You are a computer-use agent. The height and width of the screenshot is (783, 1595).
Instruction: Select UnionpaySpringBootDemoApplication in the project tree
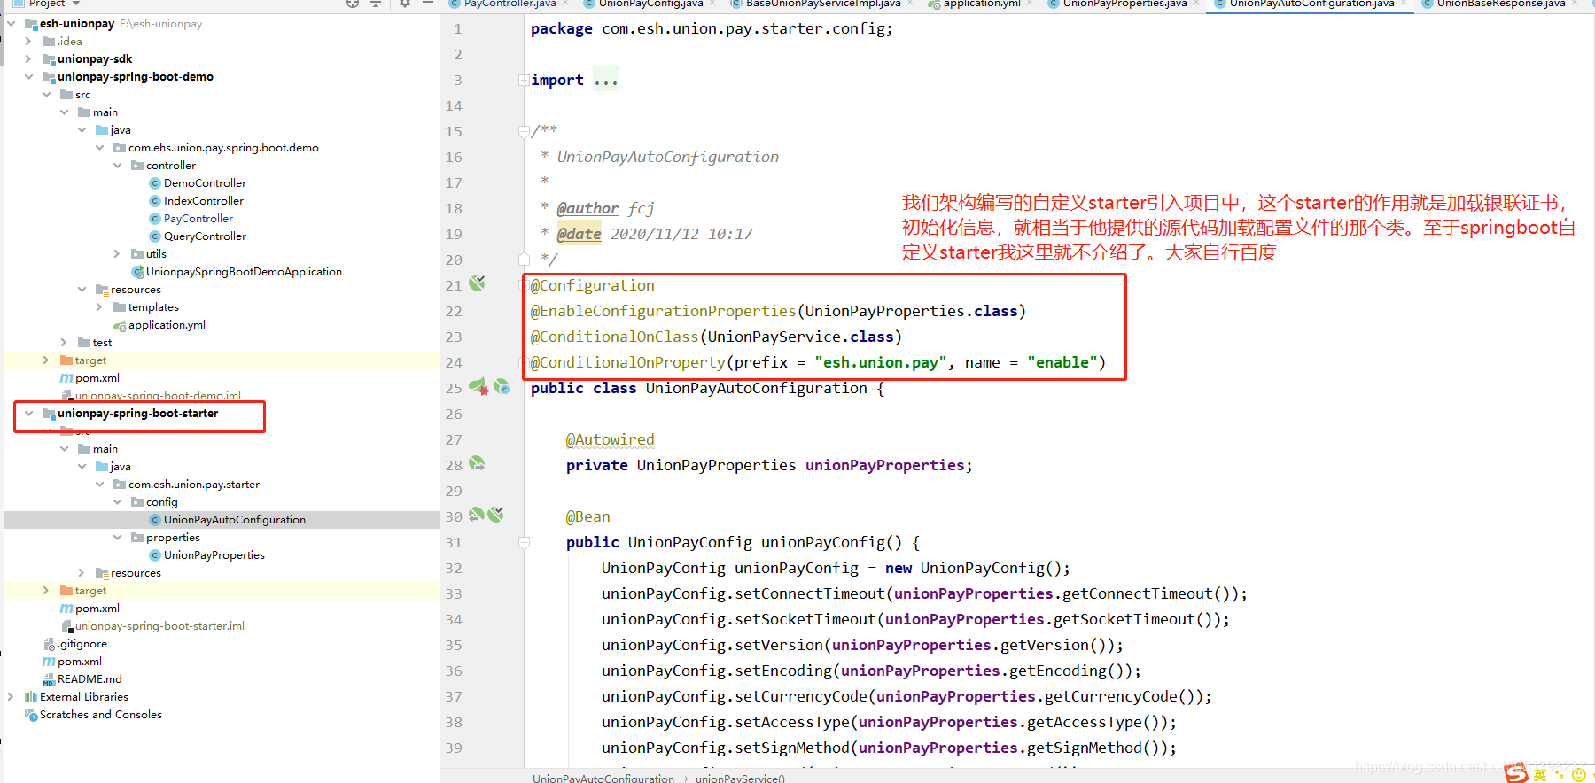[x=244, y=272]
